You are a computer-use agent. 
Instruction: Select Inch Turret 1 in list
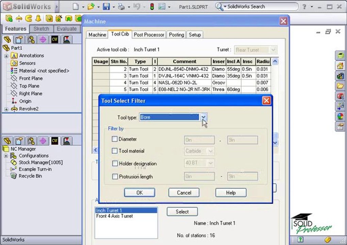tap(126, 210)
